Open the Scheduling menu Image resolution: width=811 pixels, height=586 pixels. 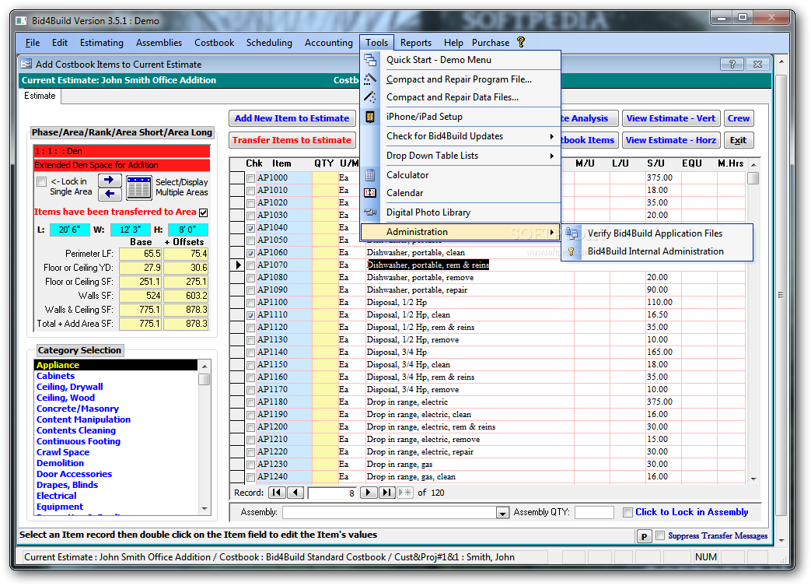pyautogui.click(x=269, y=43)
